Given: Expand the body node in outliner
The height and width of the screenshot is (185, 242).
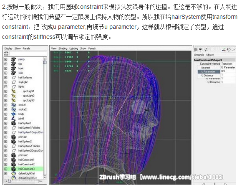Looking at the screenshot, I should point(6,114).
